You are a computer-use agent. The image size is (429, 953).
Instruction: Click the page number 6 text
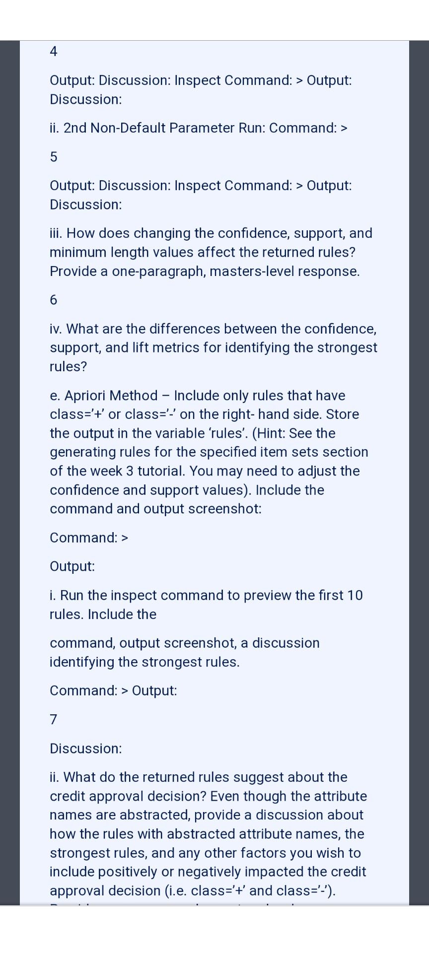(x=54, y=300)
